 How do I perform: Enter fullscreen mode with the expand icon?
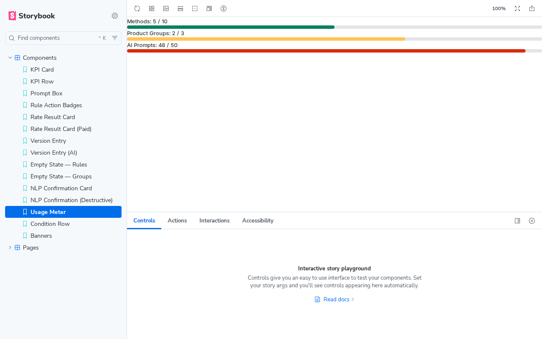pos(517,8)
